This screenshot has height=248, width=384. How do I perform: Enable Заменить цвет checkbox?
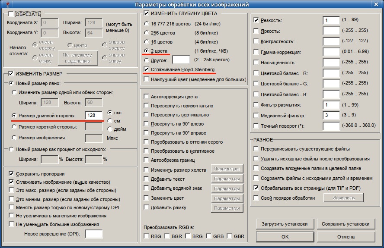[x=146, y=198]
